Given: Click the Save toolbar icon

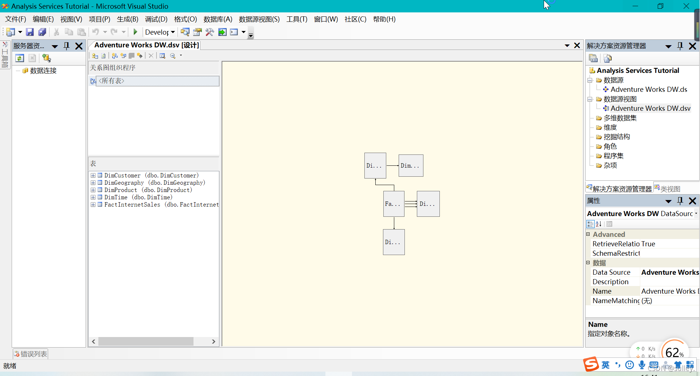Looking at the screenshot, I should click(x=30, y=32).
